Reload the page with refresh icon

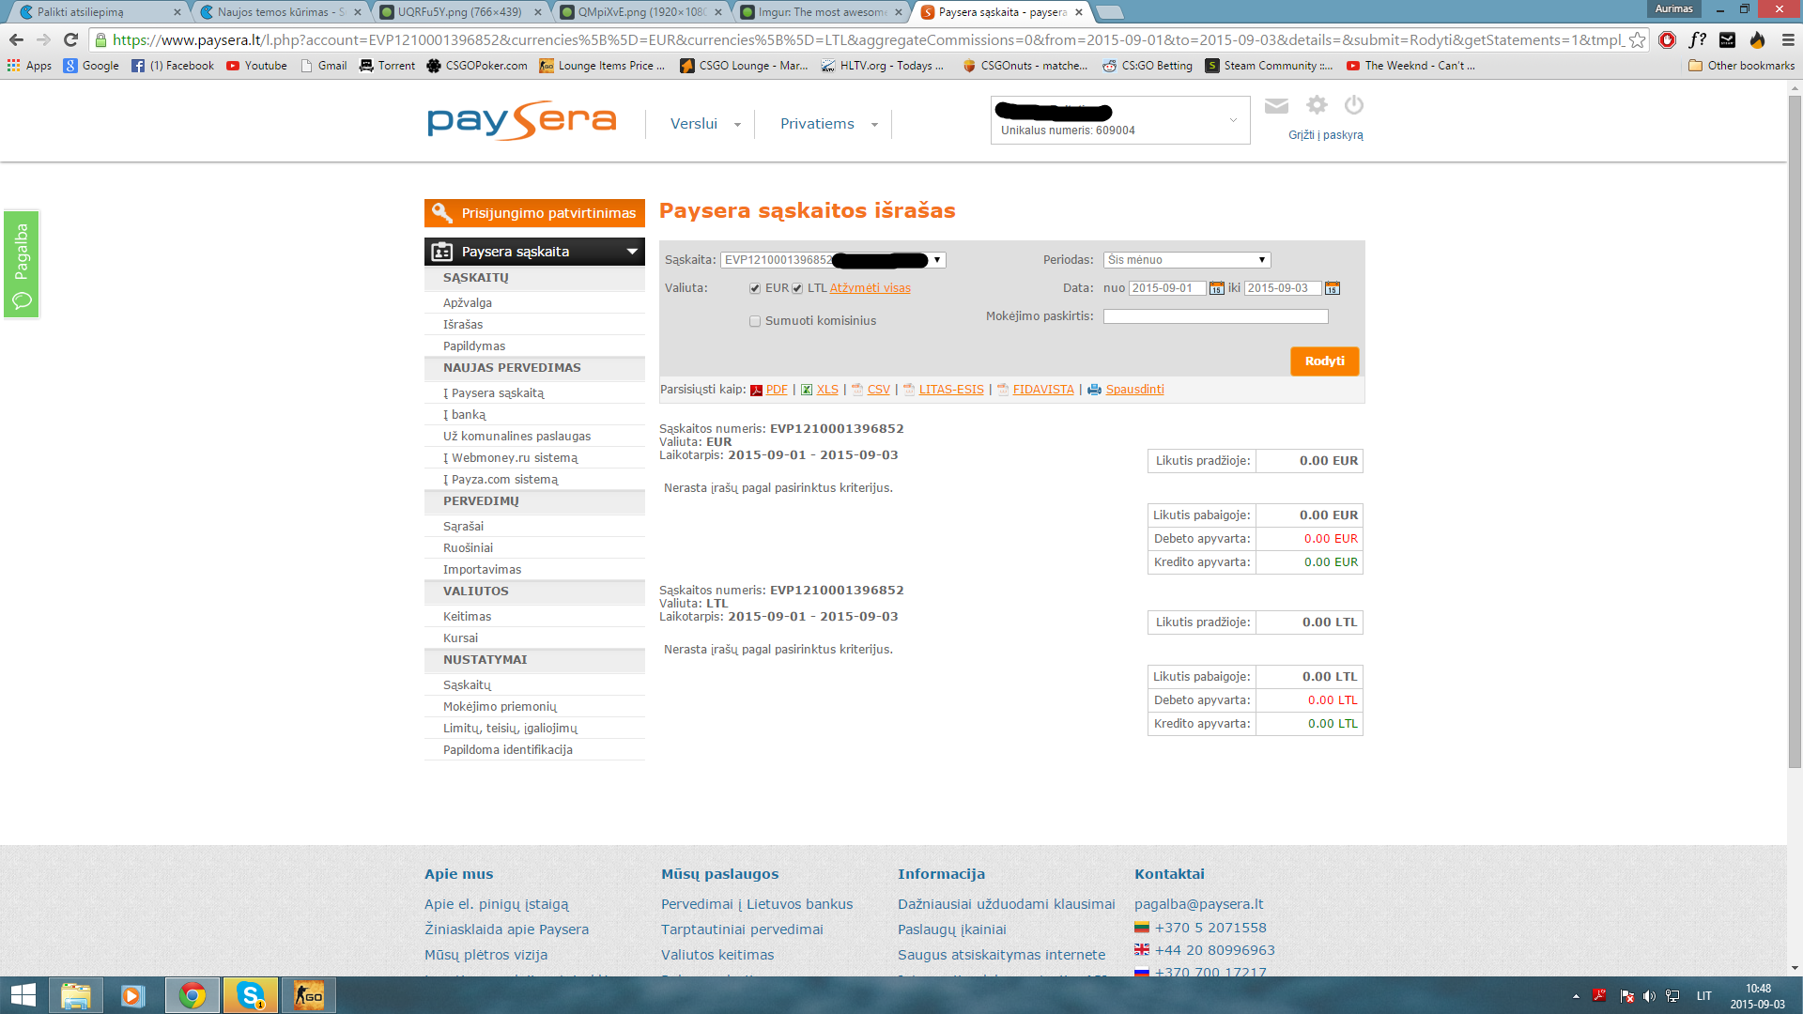[70, 39]
